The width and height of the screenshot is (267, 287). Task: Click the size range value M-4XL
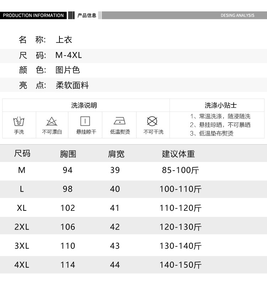click(69, 55)
